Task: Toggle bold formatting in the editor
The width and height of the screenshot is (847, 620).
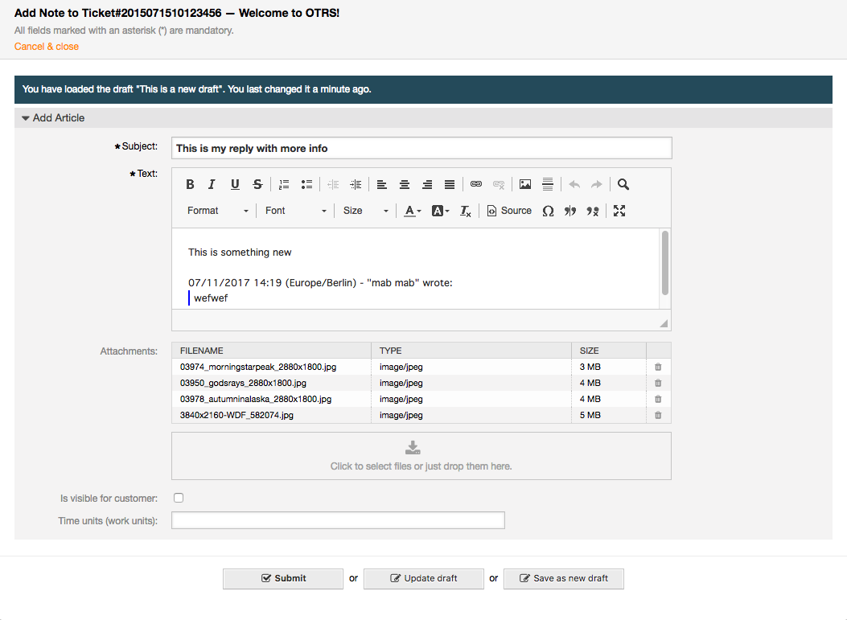Action: [x=190, y=184]
